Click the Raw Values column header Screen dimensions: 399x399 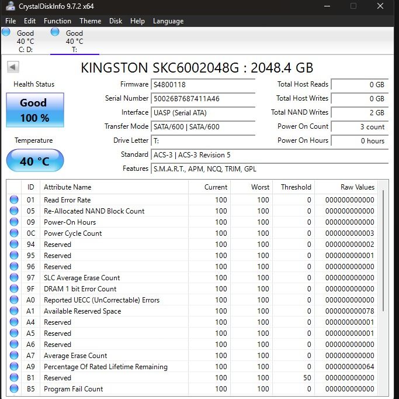point(346,187)
